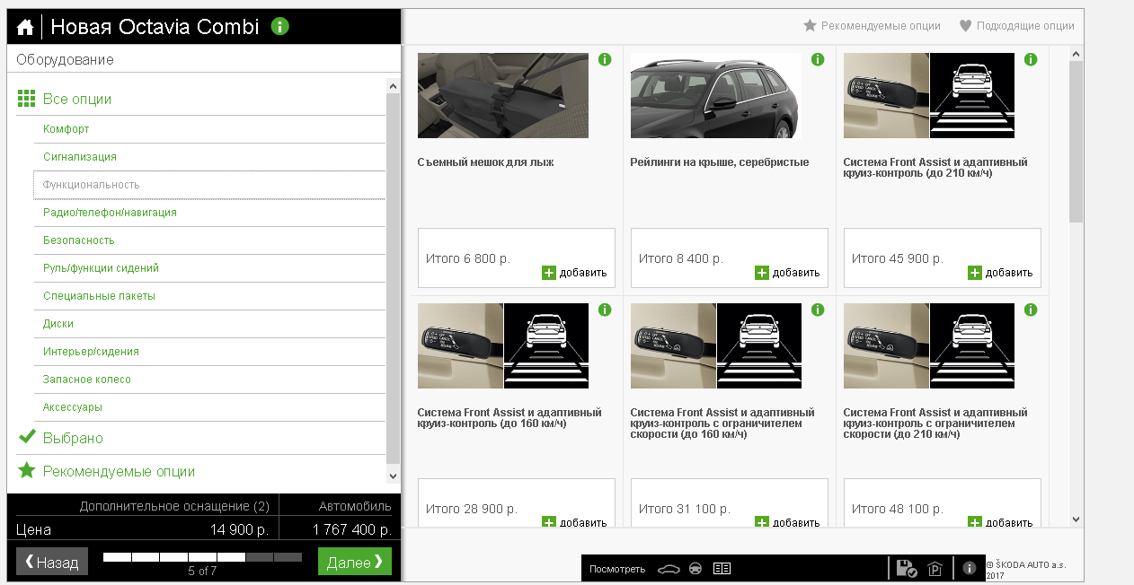This screenshot has height=585, width=1134.
Task: Open the Front Assist (до 210 км/ч) thumbnail
Action: 929,95
